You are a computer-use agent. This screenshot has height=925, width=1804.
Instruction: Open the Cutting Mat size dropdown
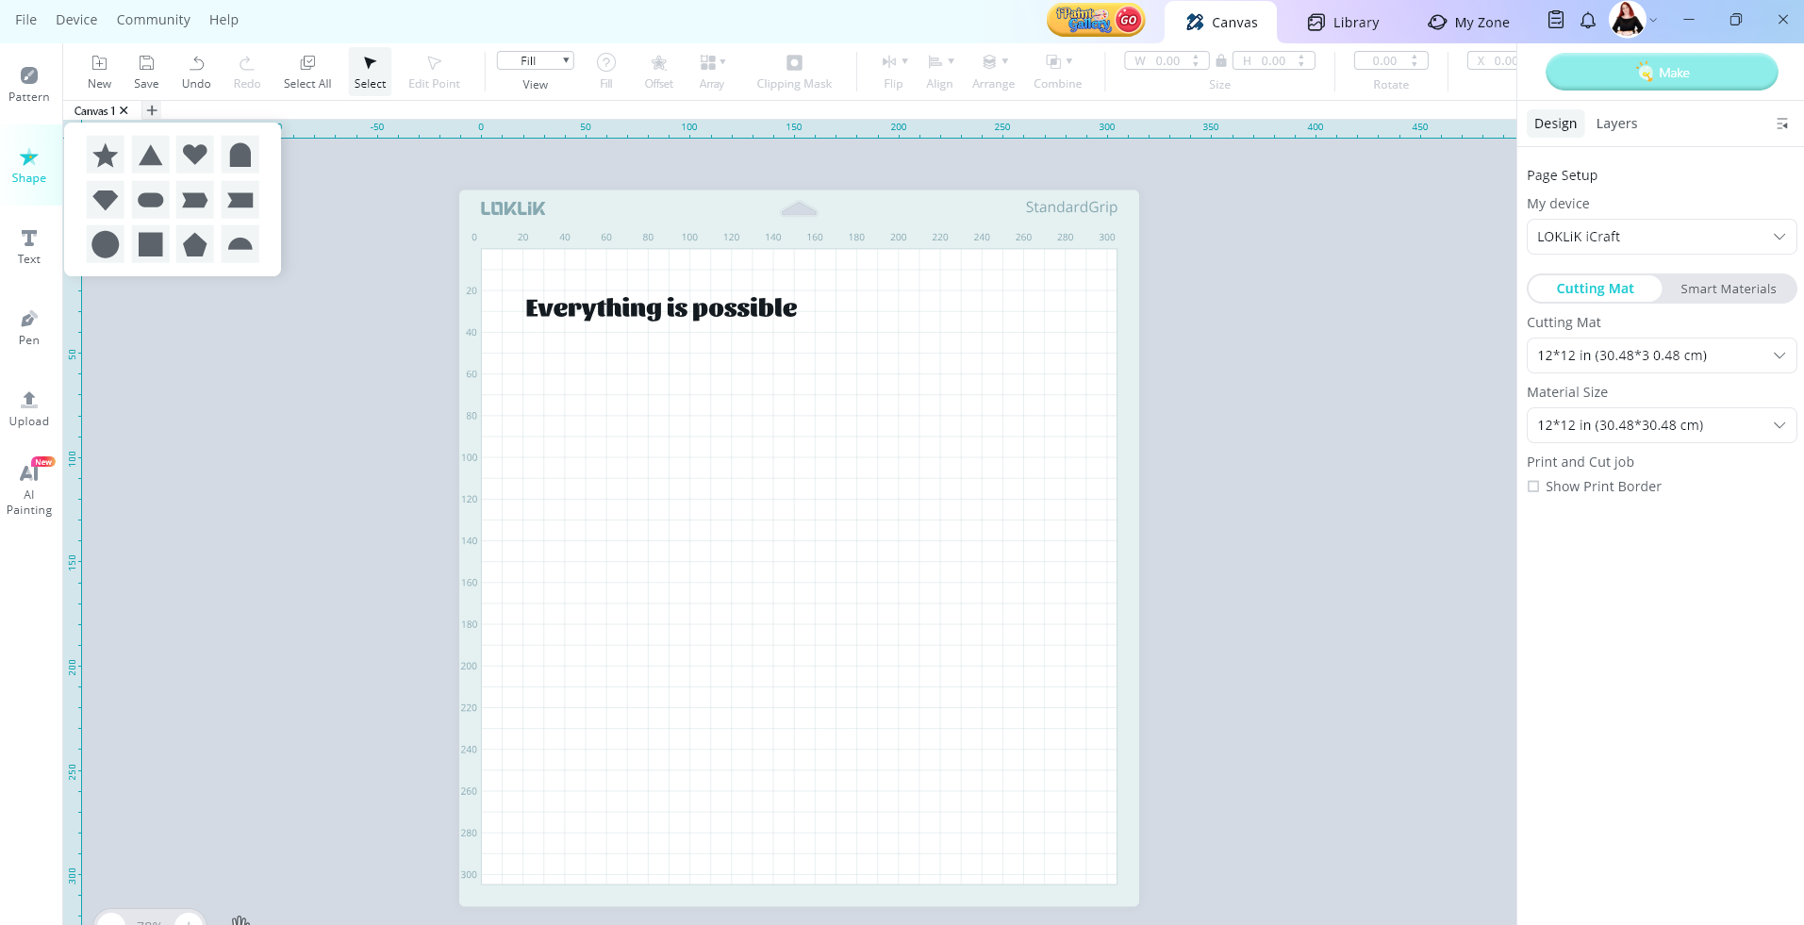point(1661,355)
